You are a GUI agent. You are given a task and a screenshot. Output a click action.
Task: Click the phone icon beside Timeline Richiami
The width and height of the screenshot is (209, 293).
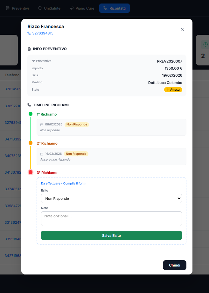coord(29,105)
